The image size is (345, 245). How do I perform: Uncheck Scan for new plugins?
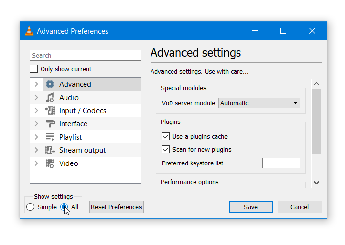(166, 149)
